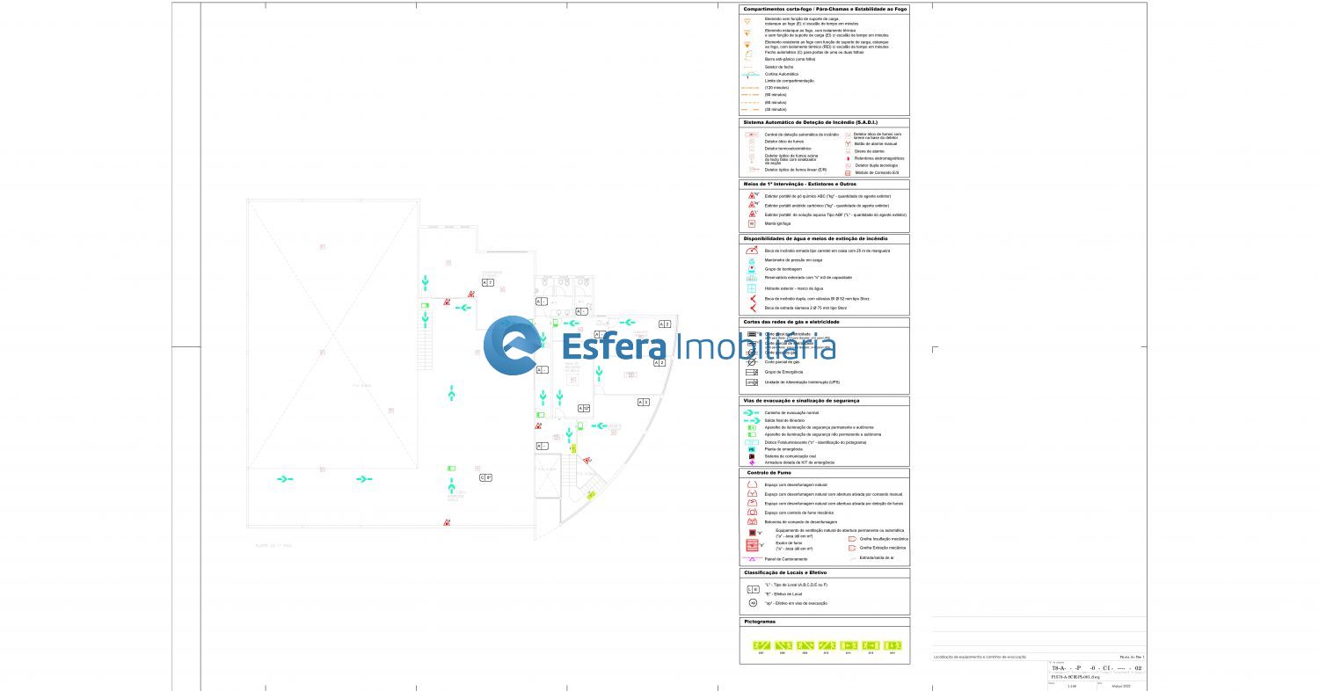This screenshot has width=1319, height=691.
Task: Click the P1578-A-SCIE-PL-081.dwg file name
Action: (1075, 678)
